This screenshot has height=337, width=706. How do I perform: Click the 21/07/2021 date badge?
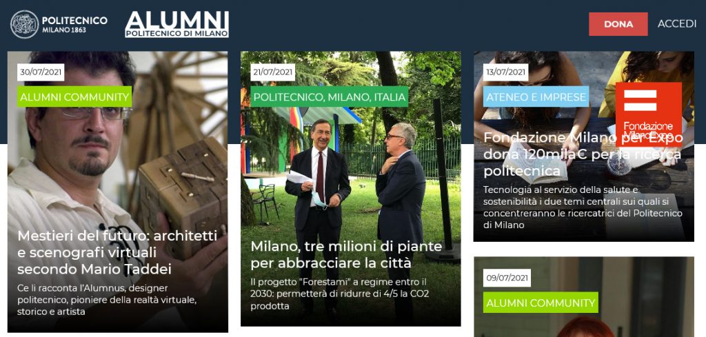272,72
